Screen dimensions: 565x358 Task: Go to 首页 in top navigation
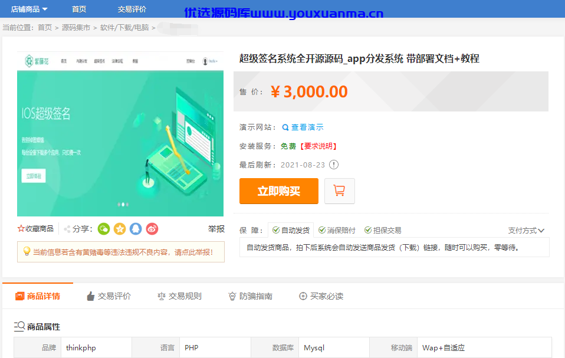click(79, 9)
